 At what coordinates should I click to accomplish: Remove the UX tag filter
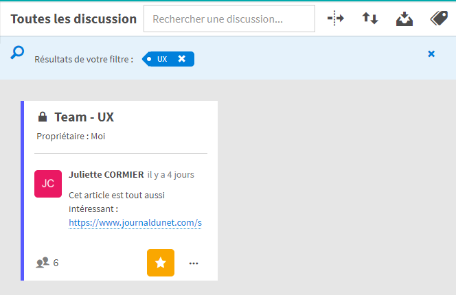(x=182, y=59)
